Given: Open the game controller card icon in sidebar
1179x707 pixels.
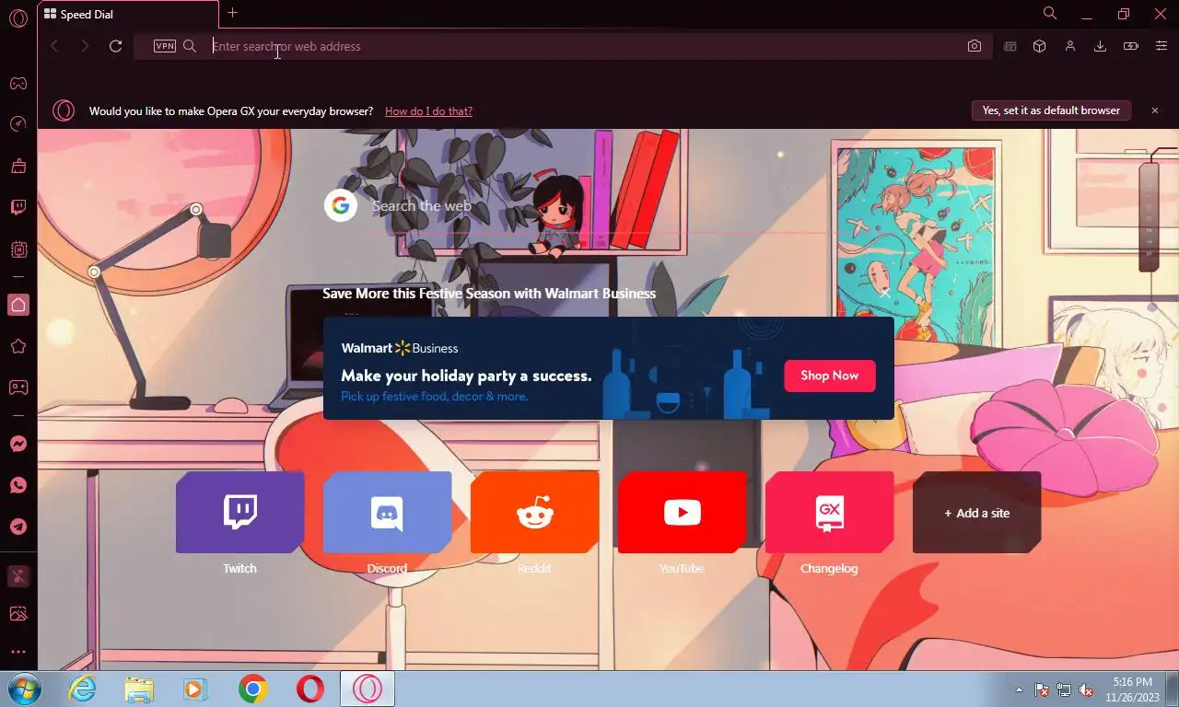Looking at the screenshot, I should pyautogui.click(x=18, y=388).
